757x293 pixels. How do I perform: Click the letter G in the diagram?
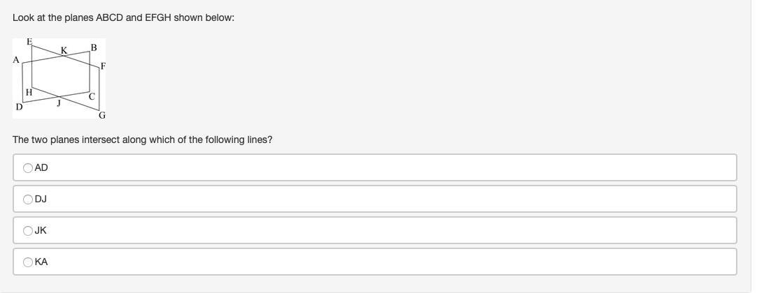[102, 116]
